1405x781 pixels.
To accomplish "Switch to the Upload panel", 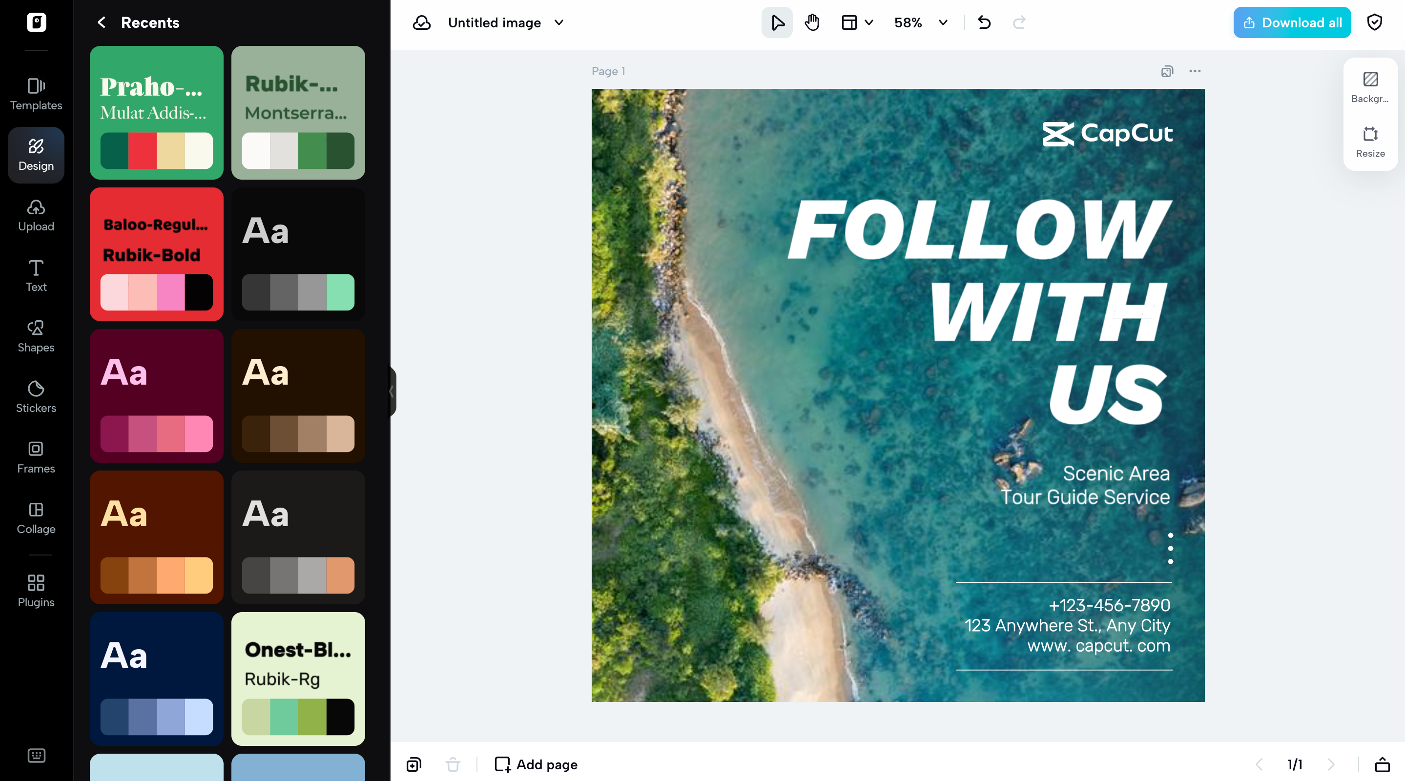I will 36,215.
